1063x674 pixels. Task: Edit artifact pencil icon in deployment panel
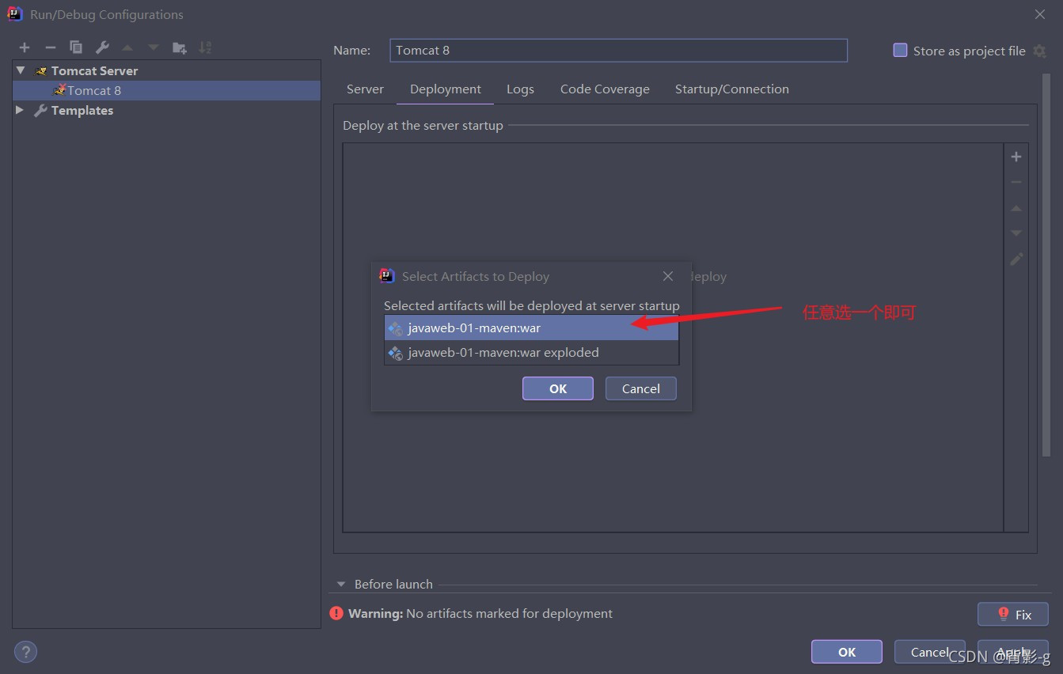(x=1016, y=259)
